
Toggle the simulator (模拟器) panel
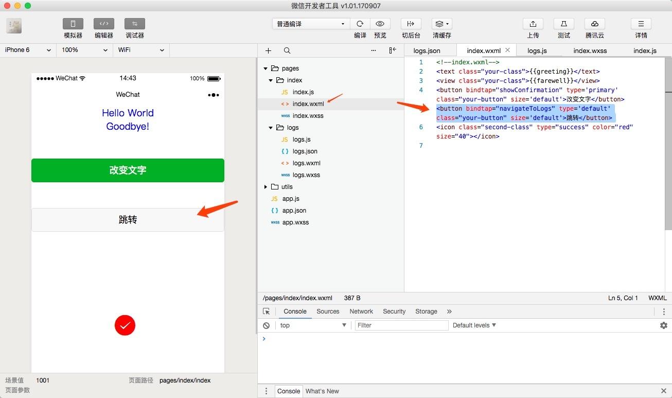click(73, 24)
